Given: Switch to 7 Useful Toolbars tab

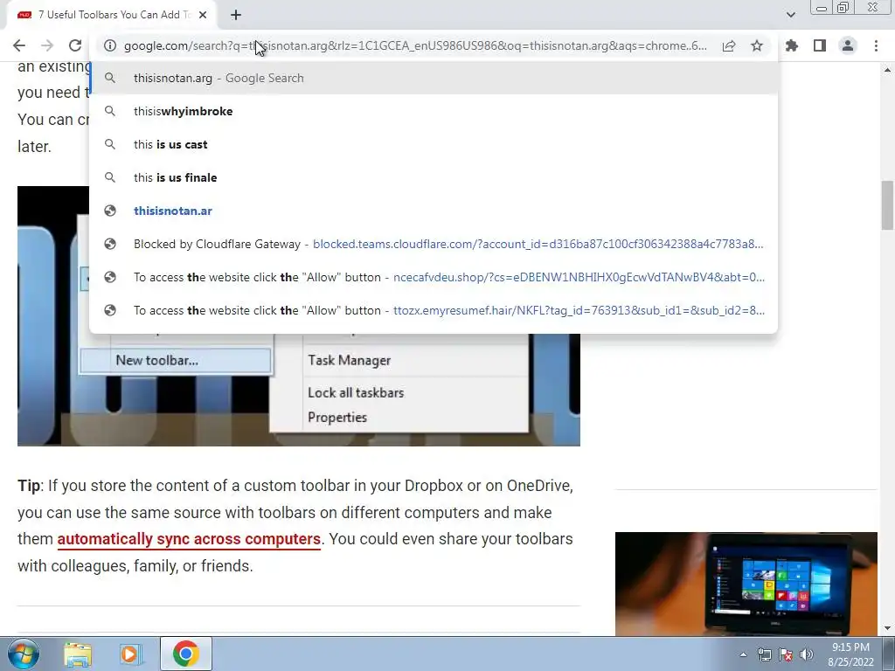Looking at the screenshot, I should (x=112, y=15).
